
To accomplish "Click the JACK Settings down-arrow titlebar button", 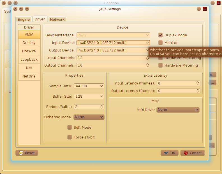I will tap(21, 9).
